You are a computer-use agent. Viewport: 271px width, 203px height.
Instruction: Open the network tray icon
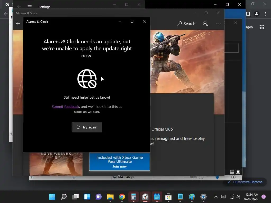[x=232, y=197]
